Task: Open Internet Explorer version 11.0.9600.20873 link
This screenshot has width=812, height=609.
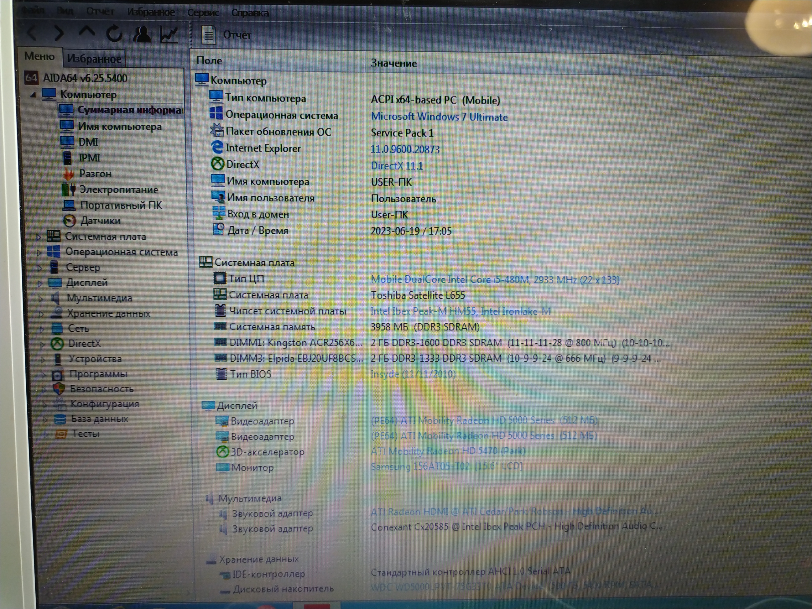Action: 405,149
